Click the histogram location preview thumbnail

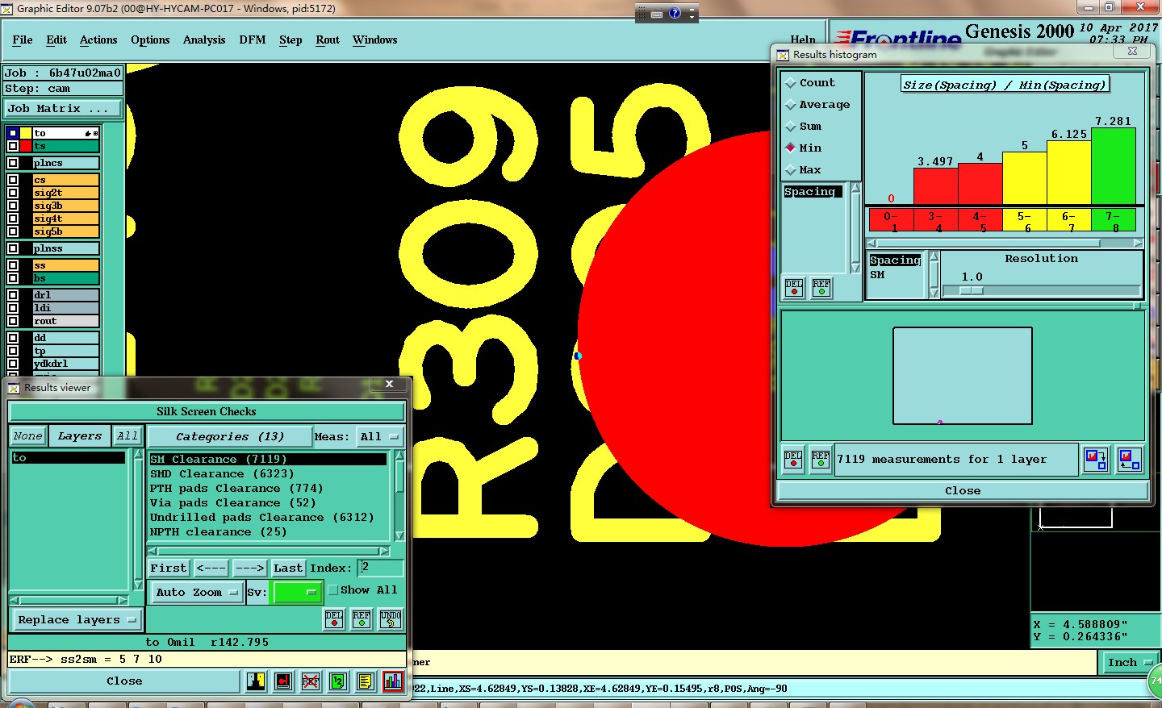click(x=962, y=376)
